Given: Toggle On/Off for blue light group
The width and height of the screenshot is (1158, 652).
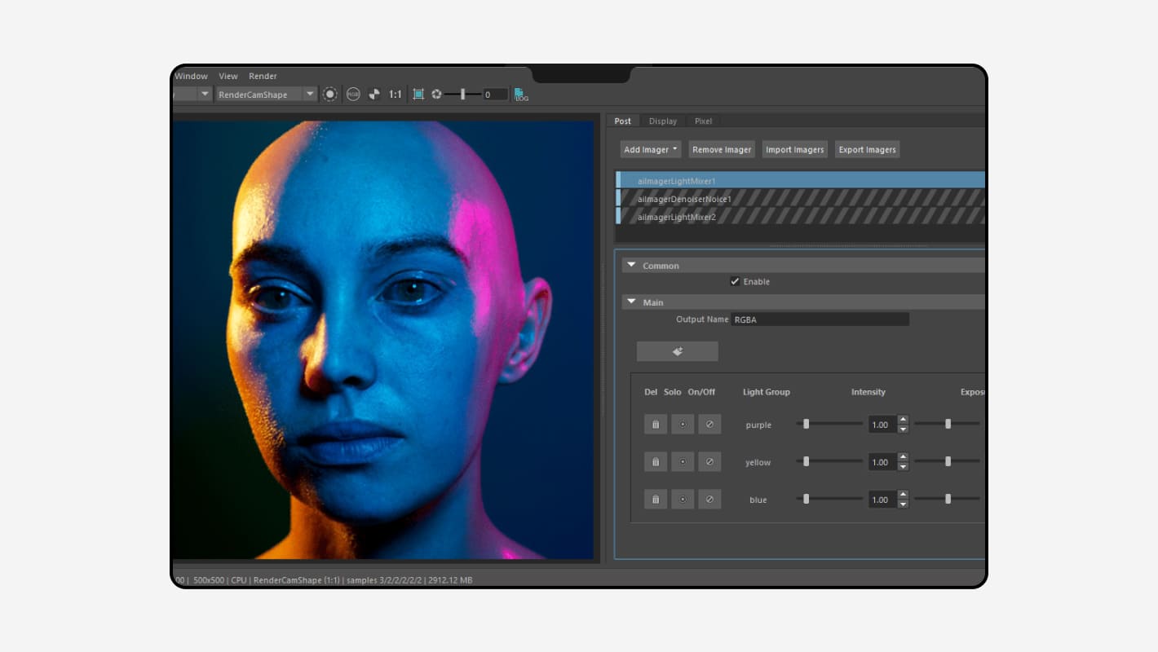Looking at the screenshot, I should pos(709,500).
